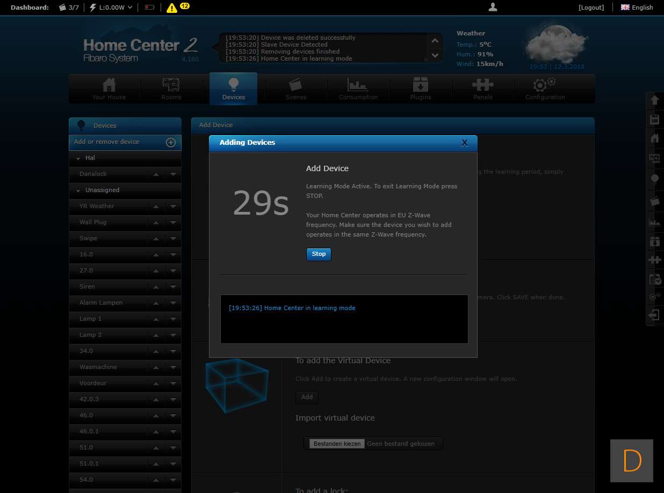664x493 pixels.
Task: Click the yellow warning notifications icon
Action: [171, 8]
